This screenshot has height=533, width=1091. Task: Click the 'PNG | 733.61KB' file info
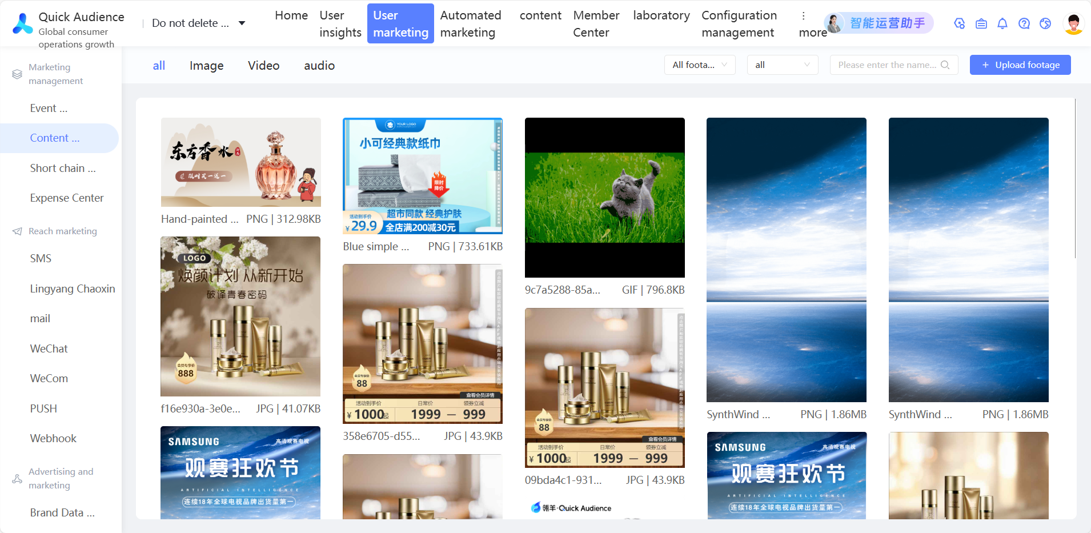[466, 247]
